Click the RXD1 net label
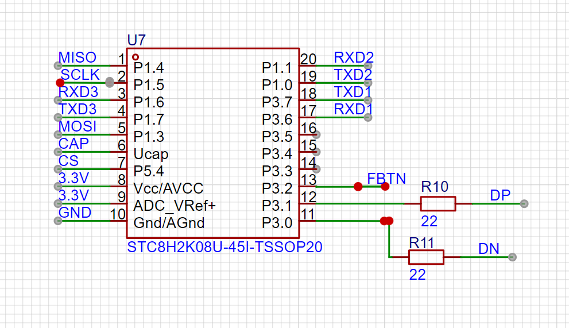The height and width of the screenshot is (328, 569). click(x=353, y=109)
